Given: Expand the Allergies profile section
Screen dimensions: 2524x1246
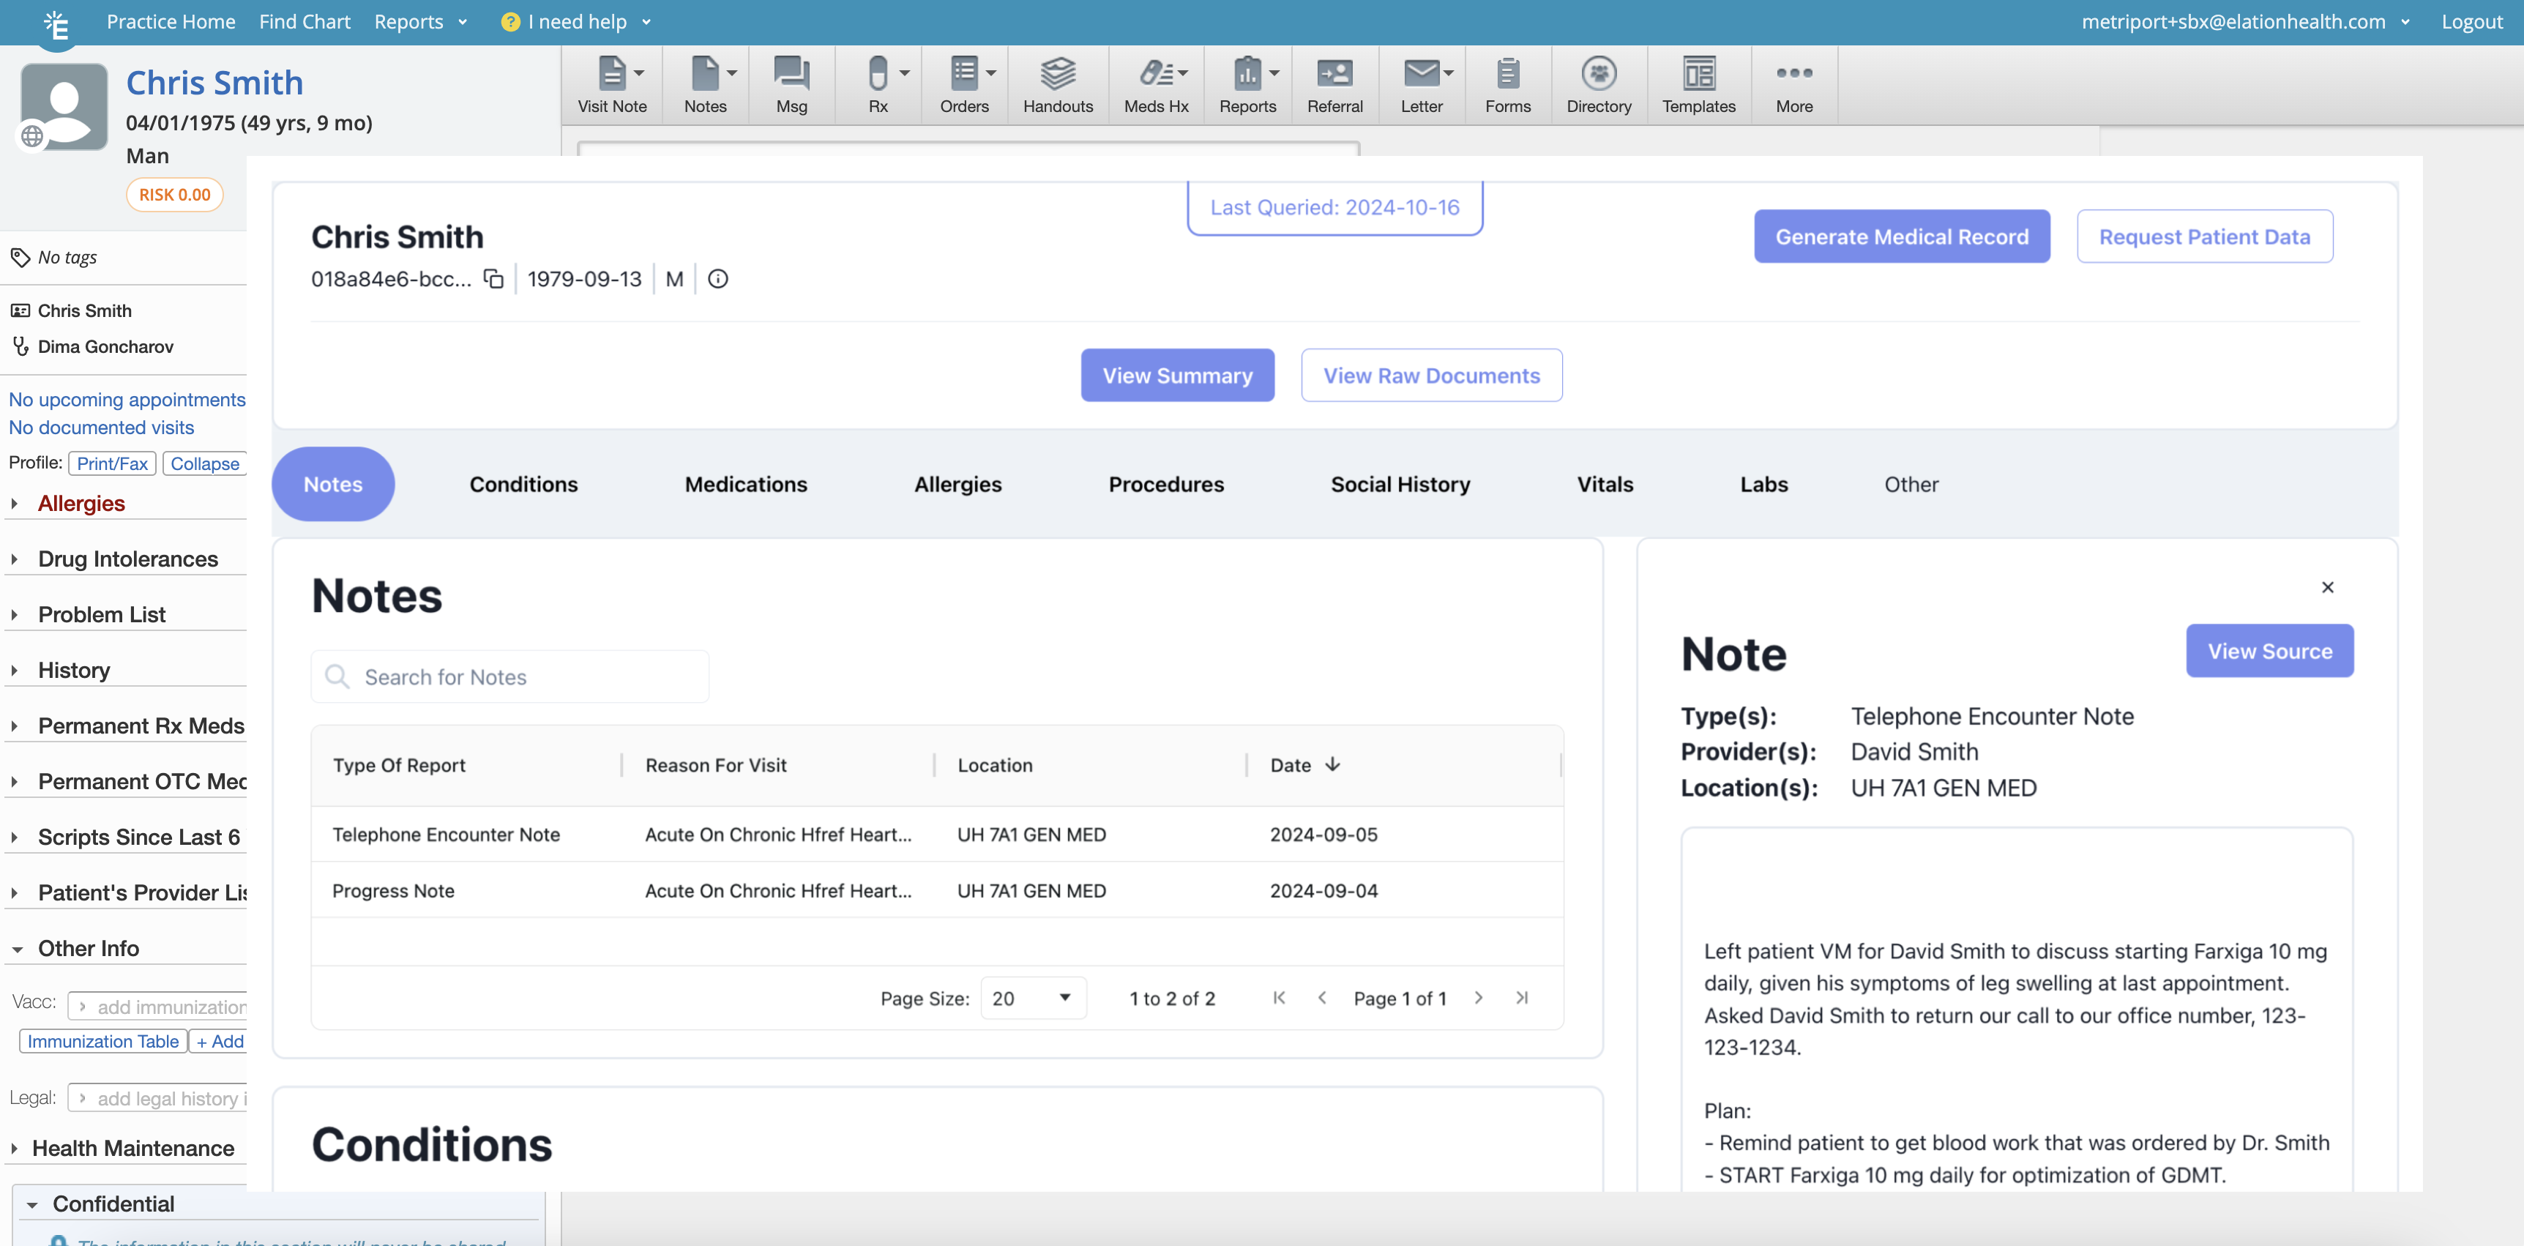Looking at the screenshot, I should [x=81, y=504].
